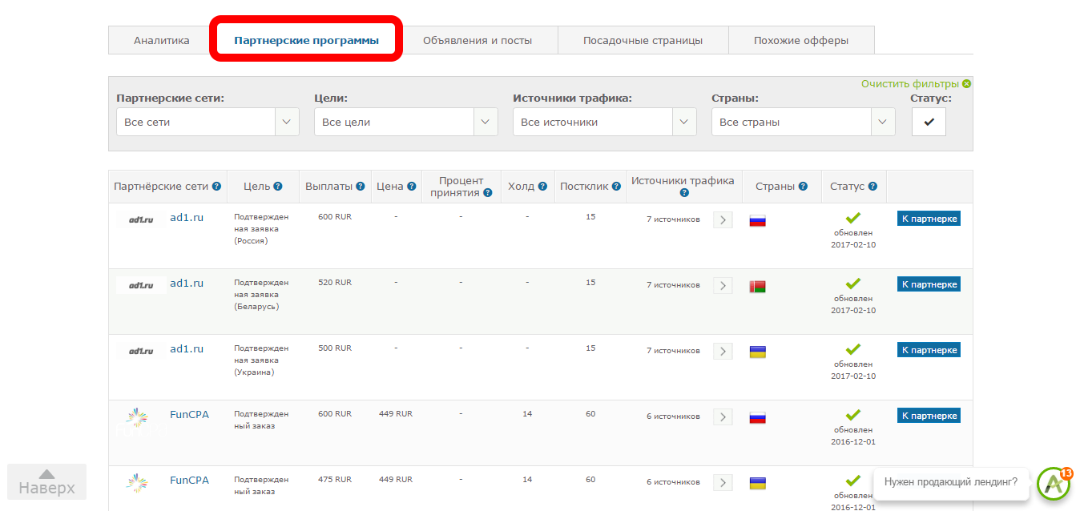Screen dimensions: 1080x511
Task: Click 7 источников text in ad1.ru Россия row
Action: pos(673,219)
